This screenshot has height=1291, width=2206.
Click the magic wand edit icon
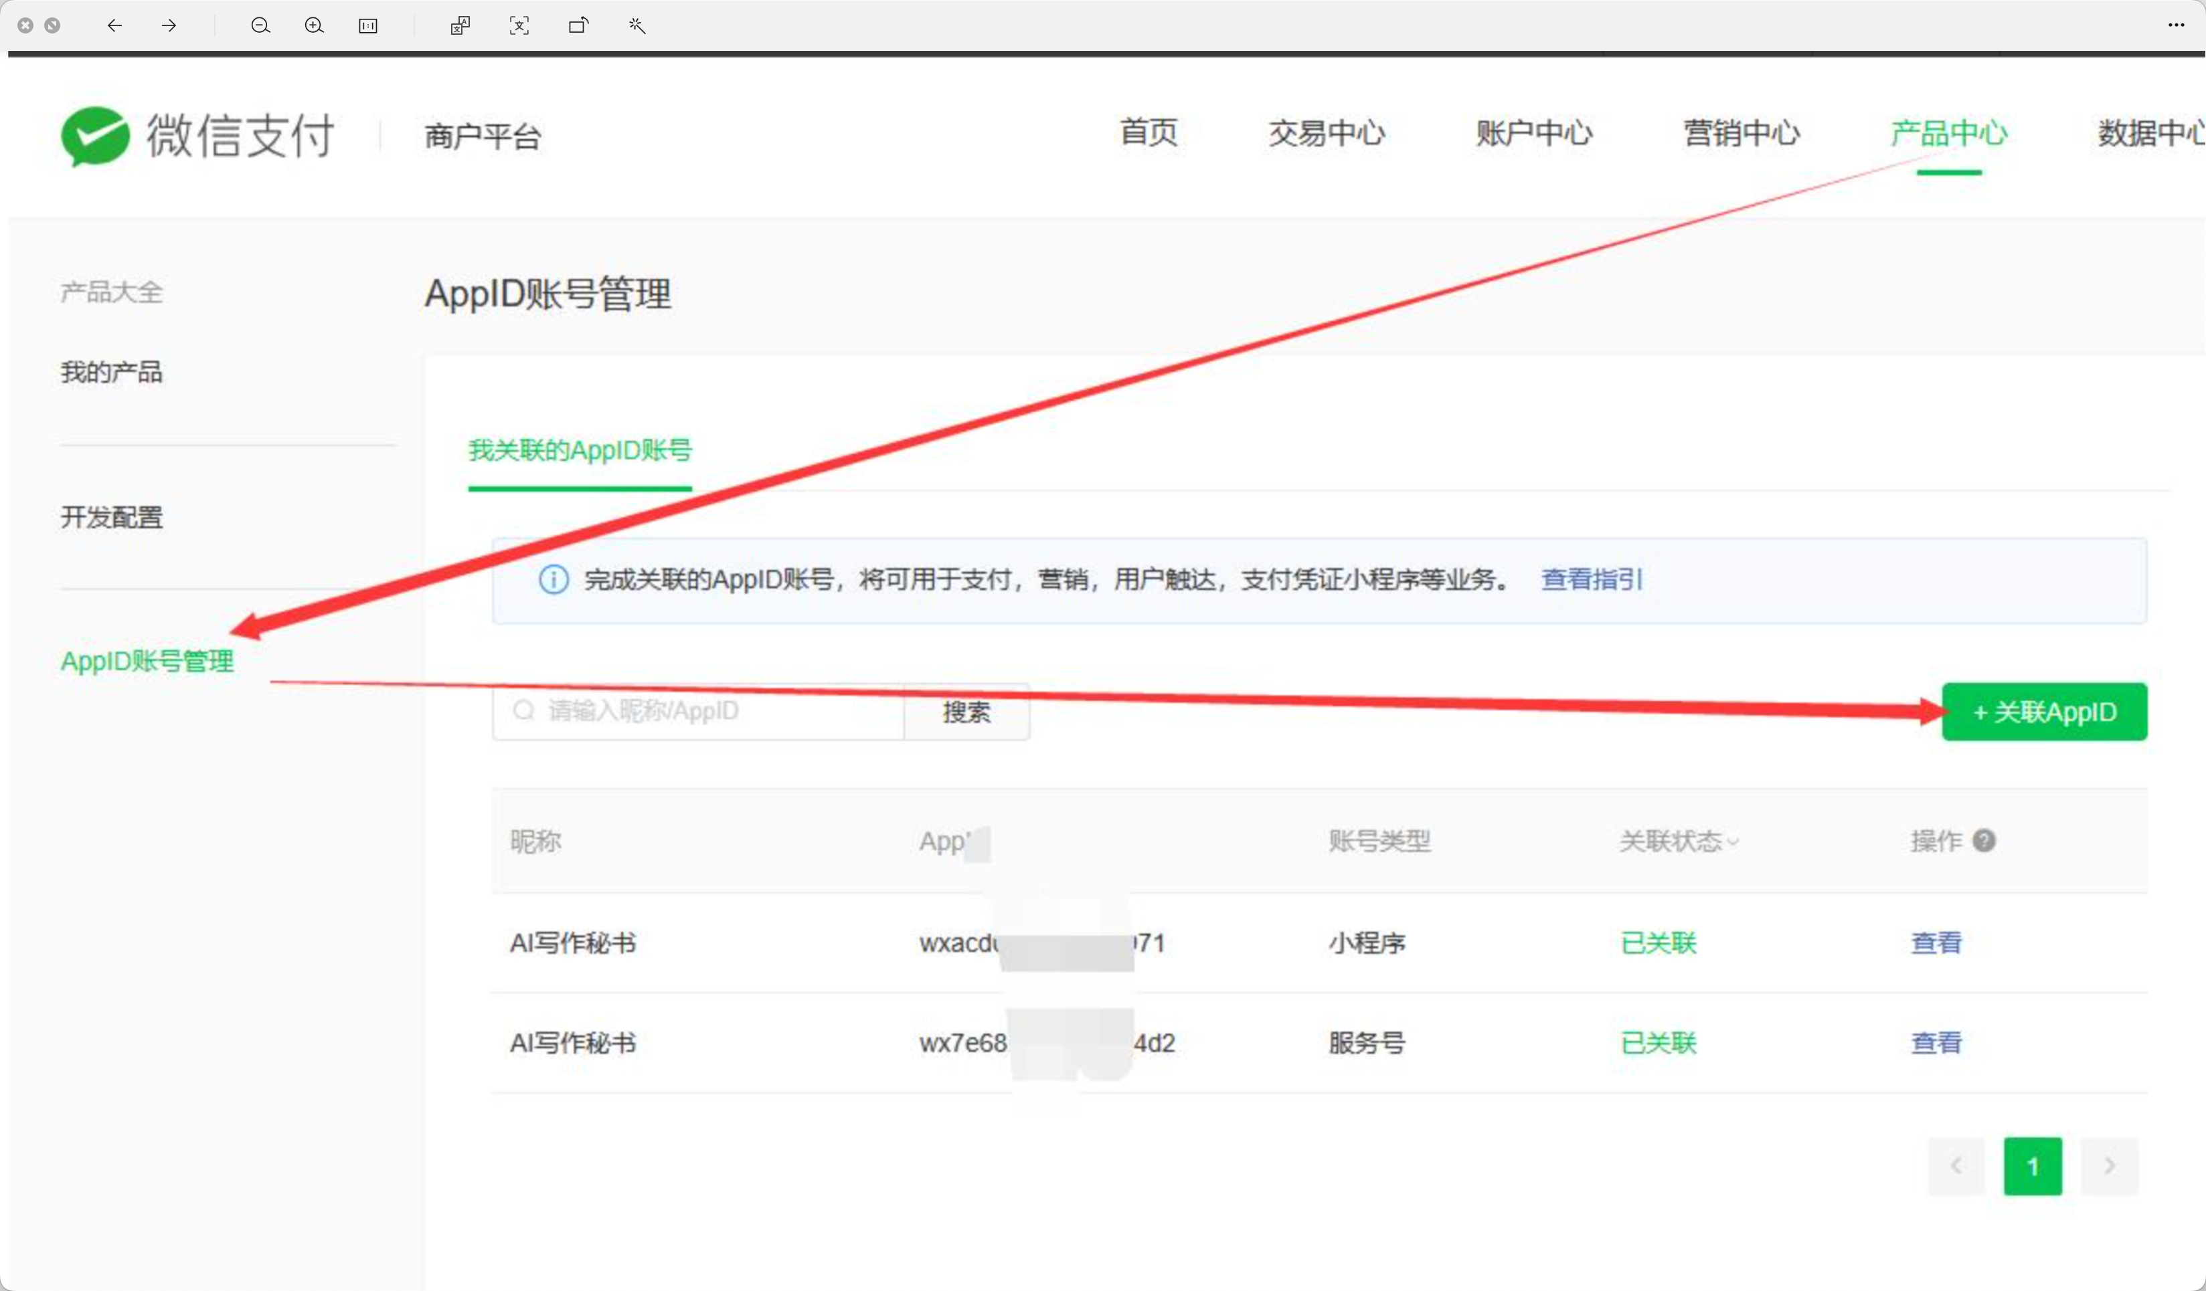(637, 25)
